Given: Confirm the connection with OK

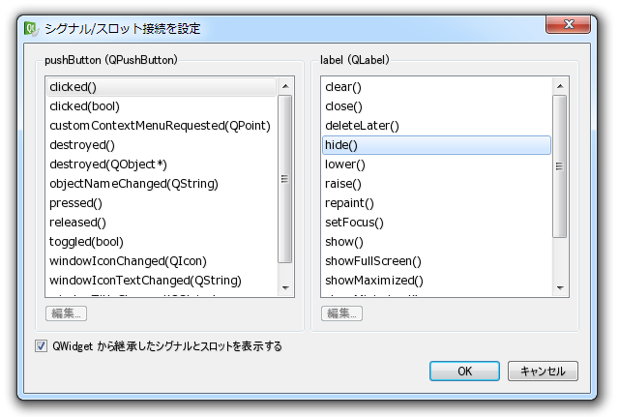Looking at the screenshot, I should coord(464,372).
